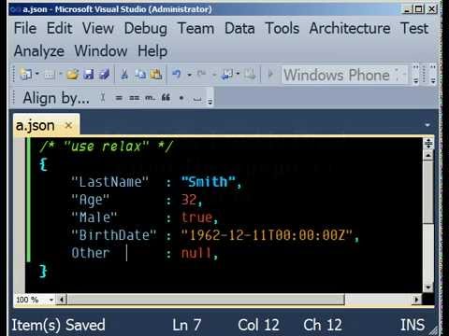The width and height of the screenshot is (449, 336).
Task: Click the Start Debugging play icon
Action: tap(270, 75)
